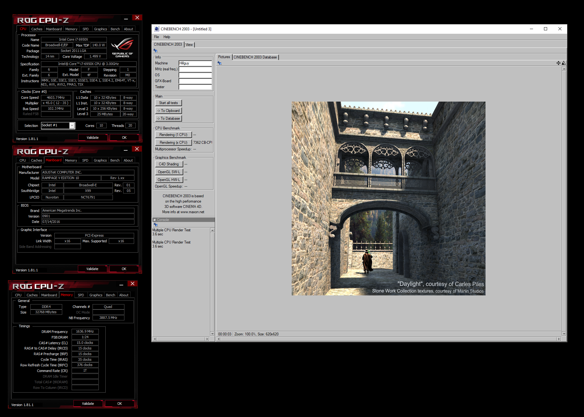Close the CPU-Z Memory window
The width and height of the screenshot is (584, 417).
tap(133, 284)
